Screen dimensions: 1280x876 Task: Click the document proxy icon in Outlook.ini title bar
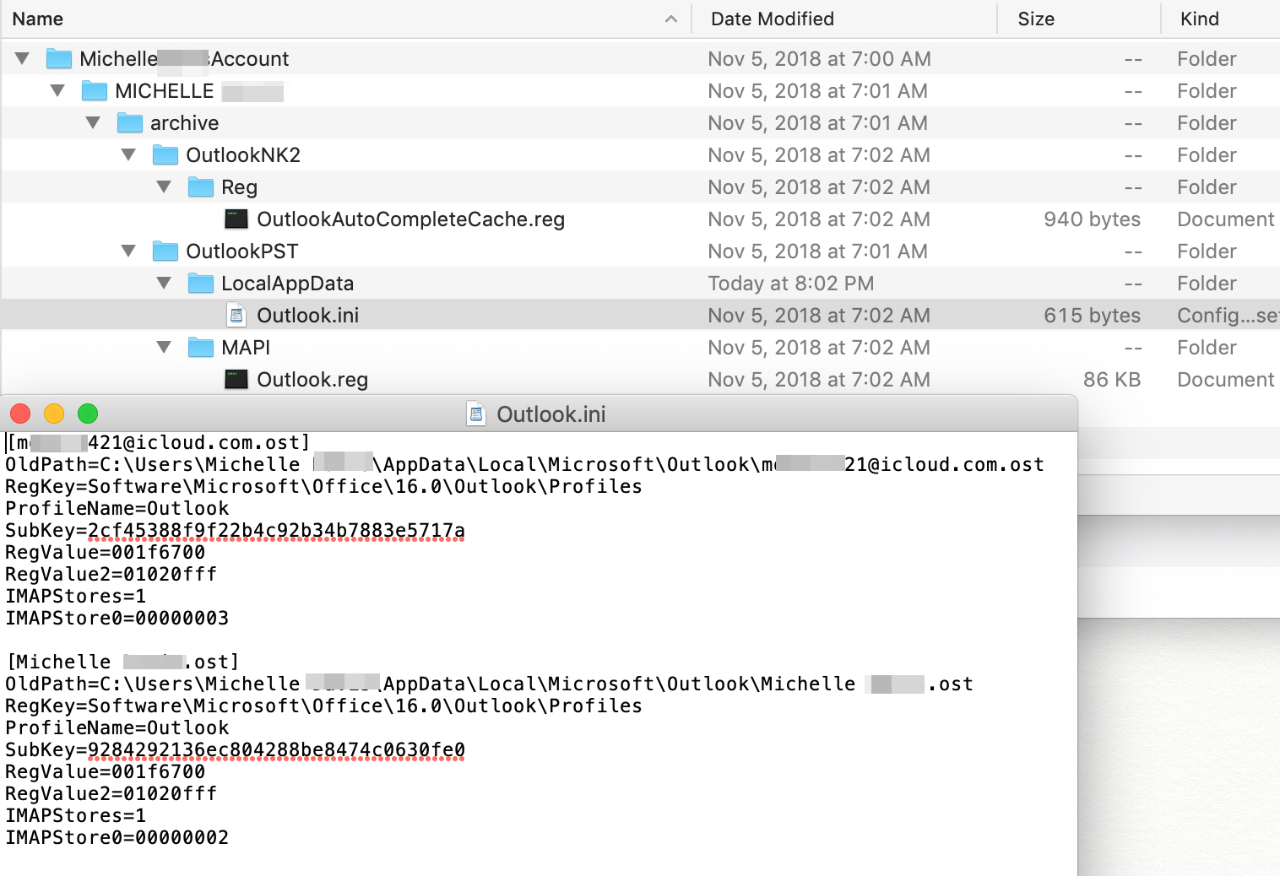tap(476, 414)
